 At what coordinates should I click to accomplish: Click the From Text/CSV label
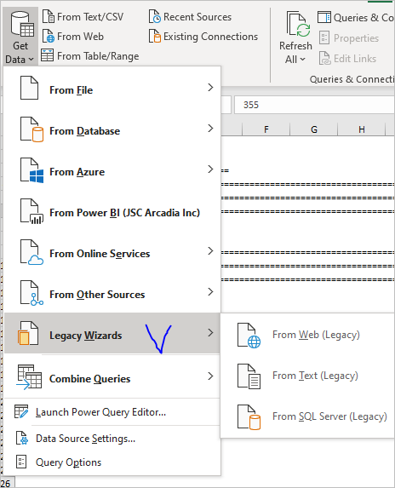pyautogui.click(x=90, y=17)
